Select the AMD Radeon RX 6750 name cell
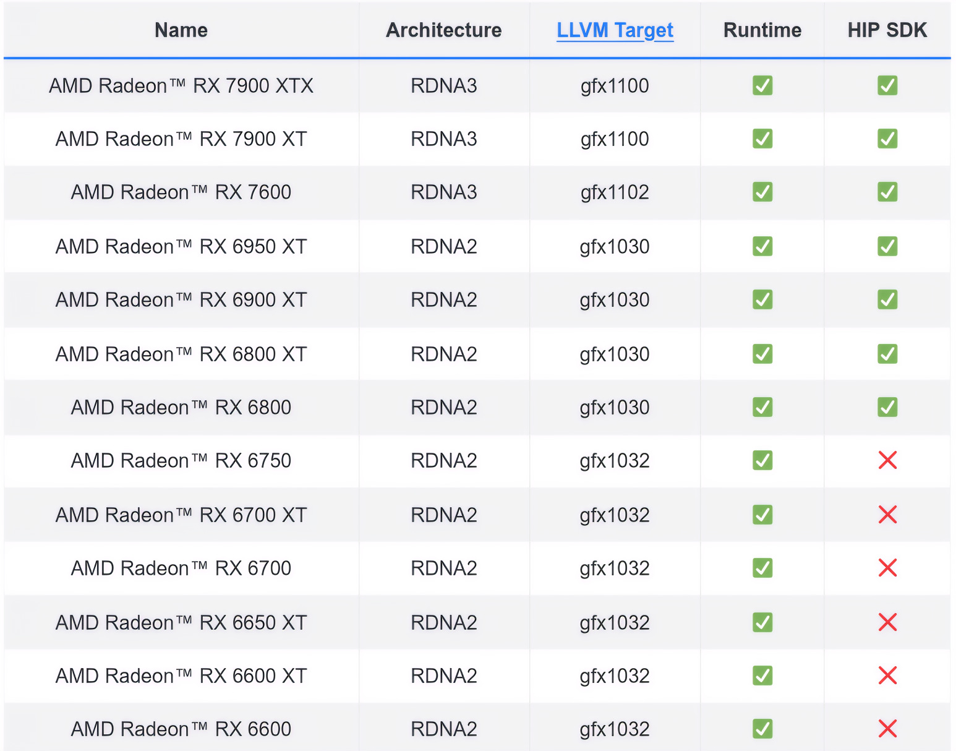 (181, 460)
